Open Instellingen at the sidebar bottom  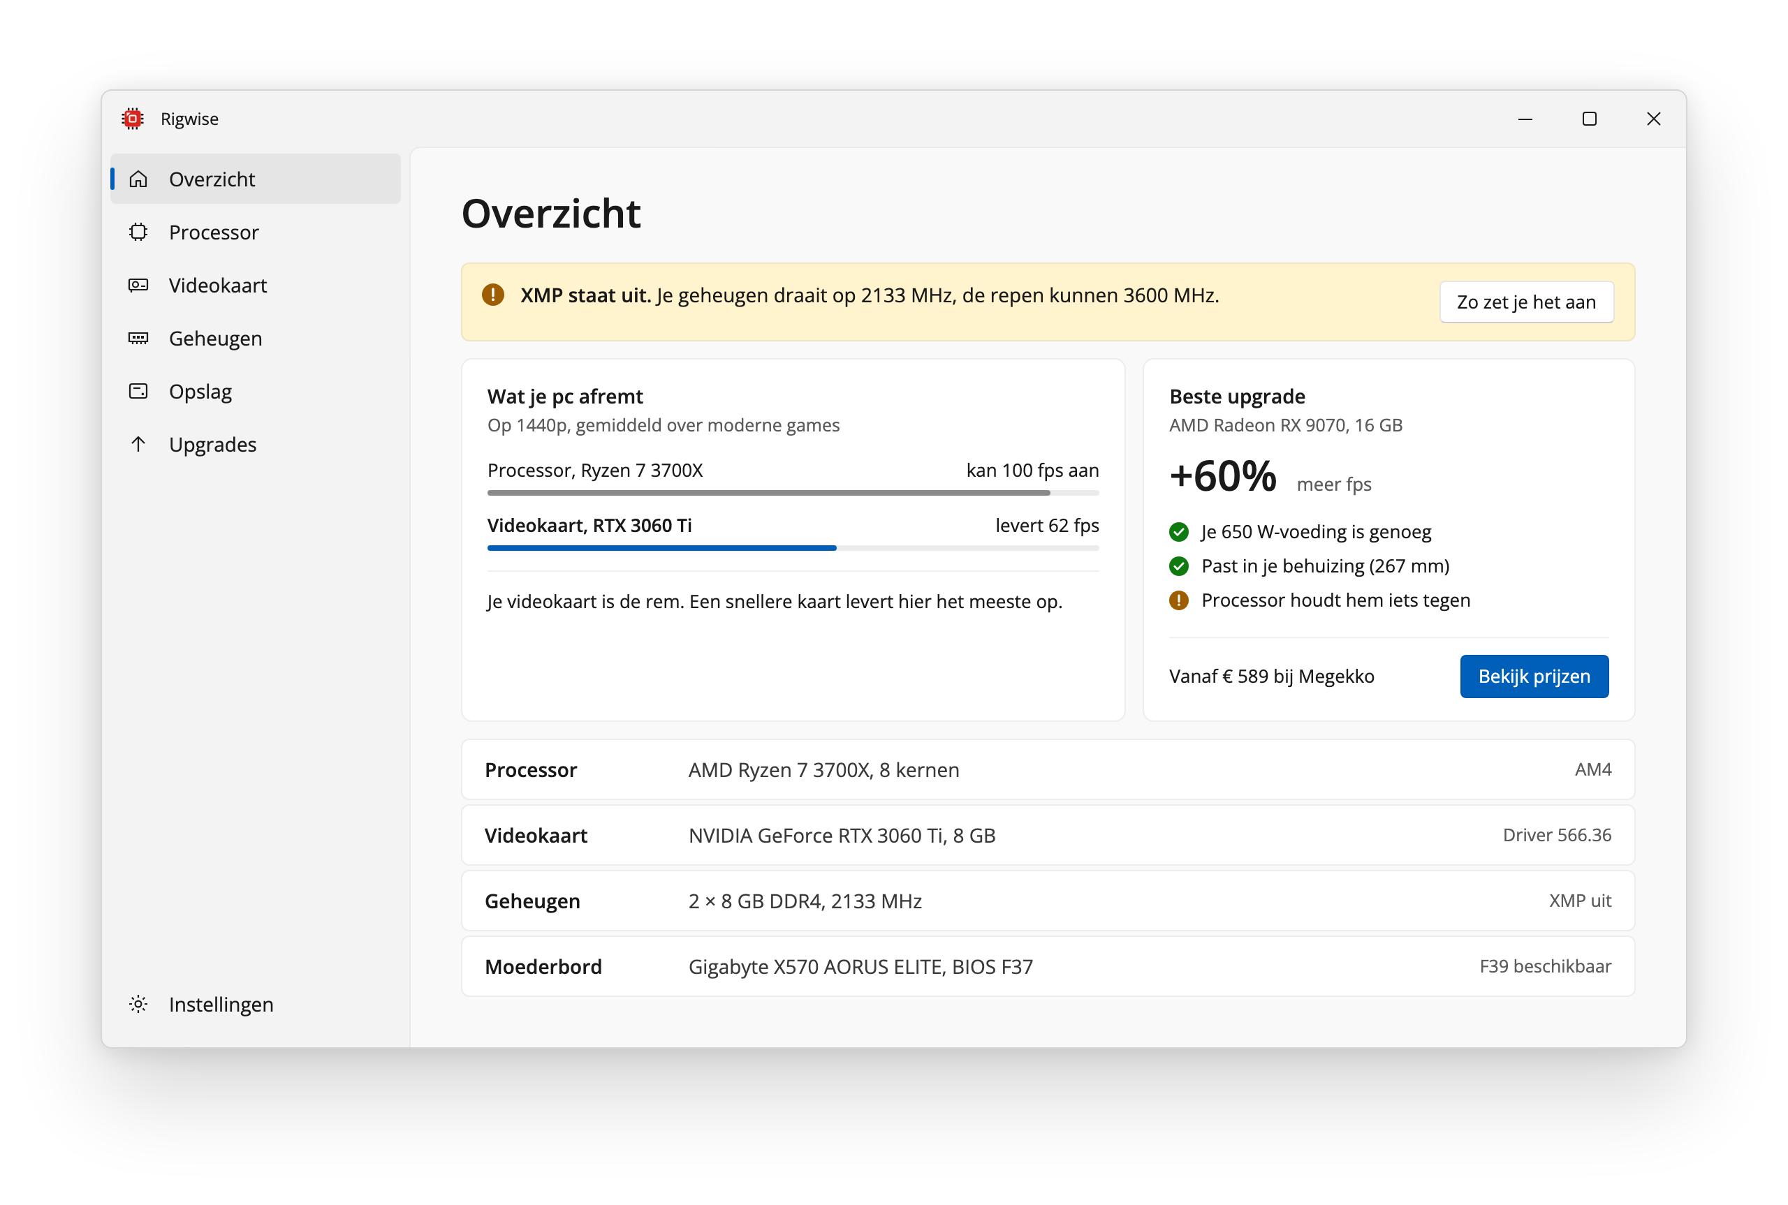click(x=256, y=1005)
